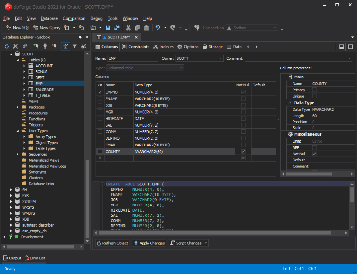Open a new database connection from the explorer toolbar
Image resolution: width=357 pixels, height=275 pixels.
point(36,46)
